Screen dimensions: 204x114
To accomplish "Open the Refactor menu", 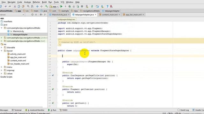I will tap(36, 2).
